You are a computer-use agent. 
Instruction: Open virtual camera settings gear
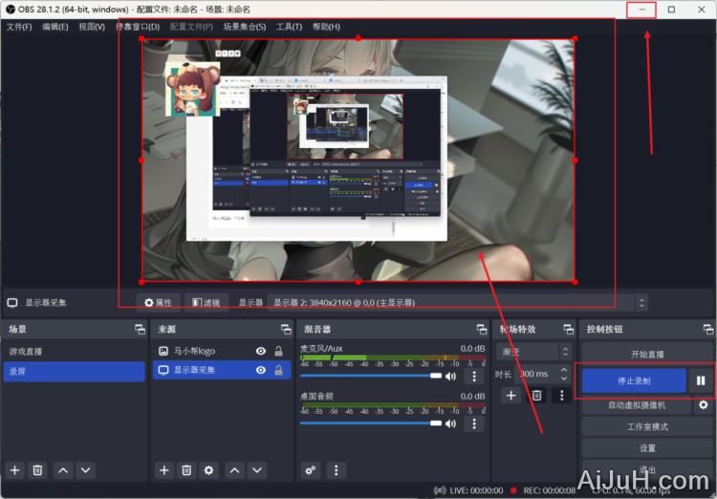pyautogui.click(x=705, y=405)
